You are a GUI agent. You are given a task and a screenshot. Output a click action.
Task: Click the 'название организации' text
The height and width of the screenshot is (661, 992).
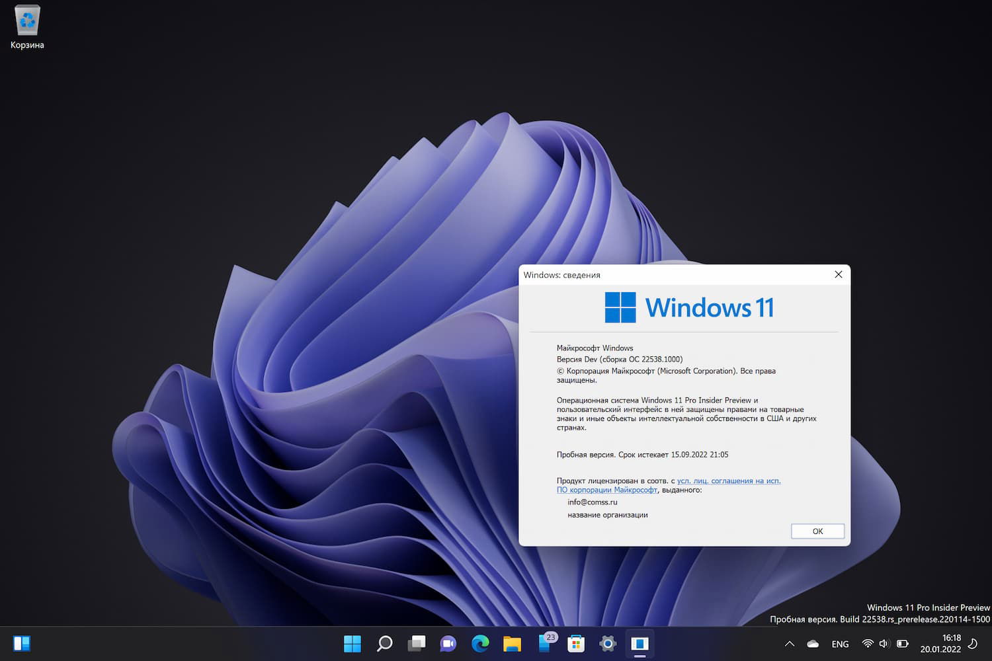(x=607, y=515)
